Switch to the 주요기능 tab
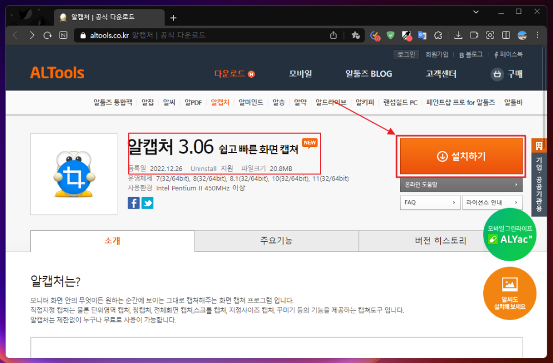This screenshot has height=363, width=553. point(276,241)
